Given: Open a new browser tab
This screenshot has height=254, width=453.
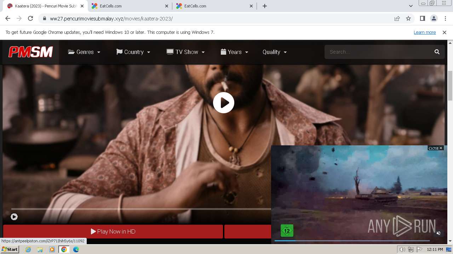Looking at the screenshot, I should 265,6.
